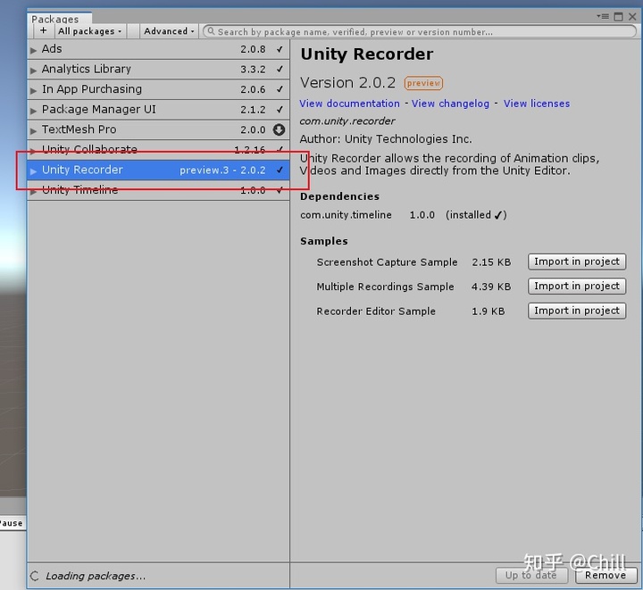Import the Screenshot Capture Sample
This screenshot has height=590, width=643.
[577, 262]
